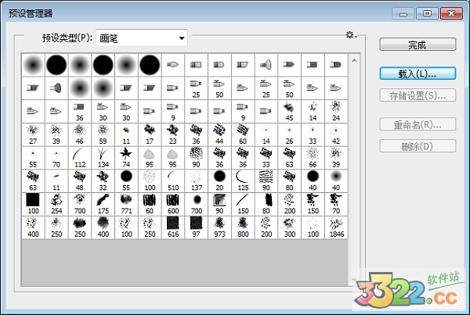The image size is (470, 315).
Task: Select the 175 brush thumbnail
Action: click(x=103, y=204)
